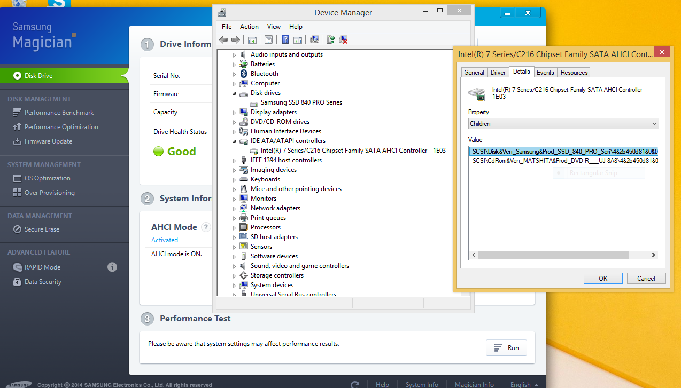Screen dimensions: 681x388
Task: Switch to the General tab in properties dialog
Action: pyautogui.click(x=474, y=73)
